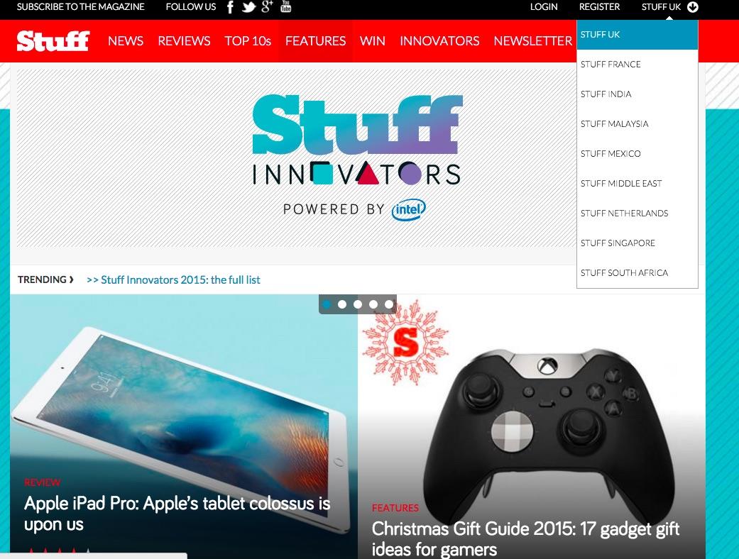Viewport: 739px width, 559px height.
Task: Open the Facebook follow icon
Action: coord(230,7)
